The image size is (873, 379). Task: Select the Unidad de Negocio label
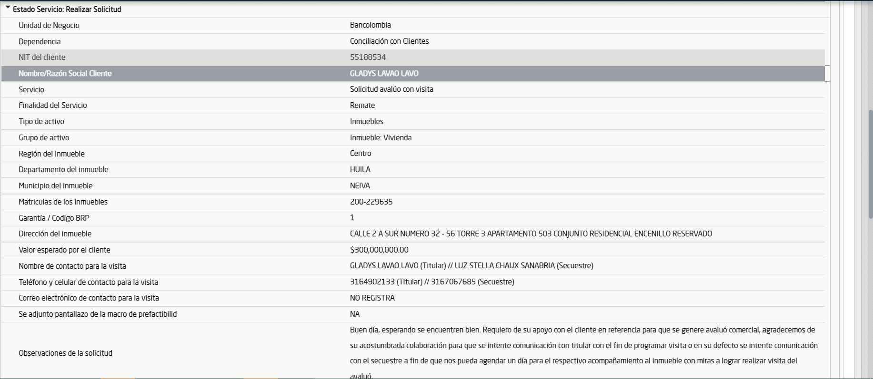[49, 26]
